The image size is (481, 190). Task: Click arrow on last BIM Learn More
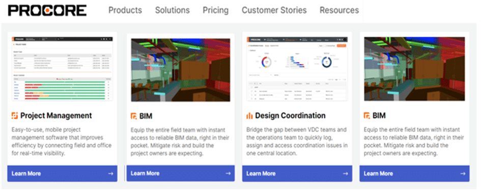pyautogui.click(x=463, y=174)
